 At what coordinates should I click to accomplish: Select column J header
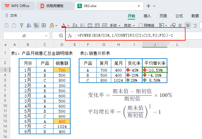[x=155, y=45]
